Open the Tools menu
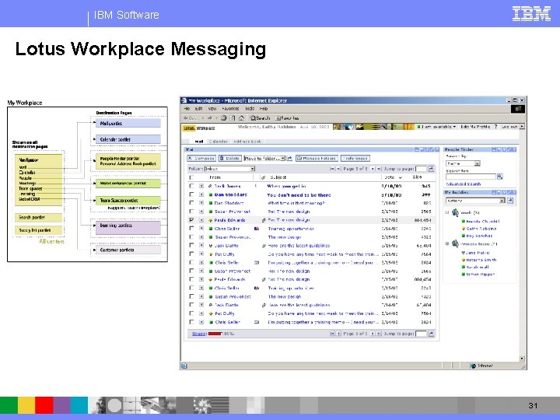 [x=250, y=108]
